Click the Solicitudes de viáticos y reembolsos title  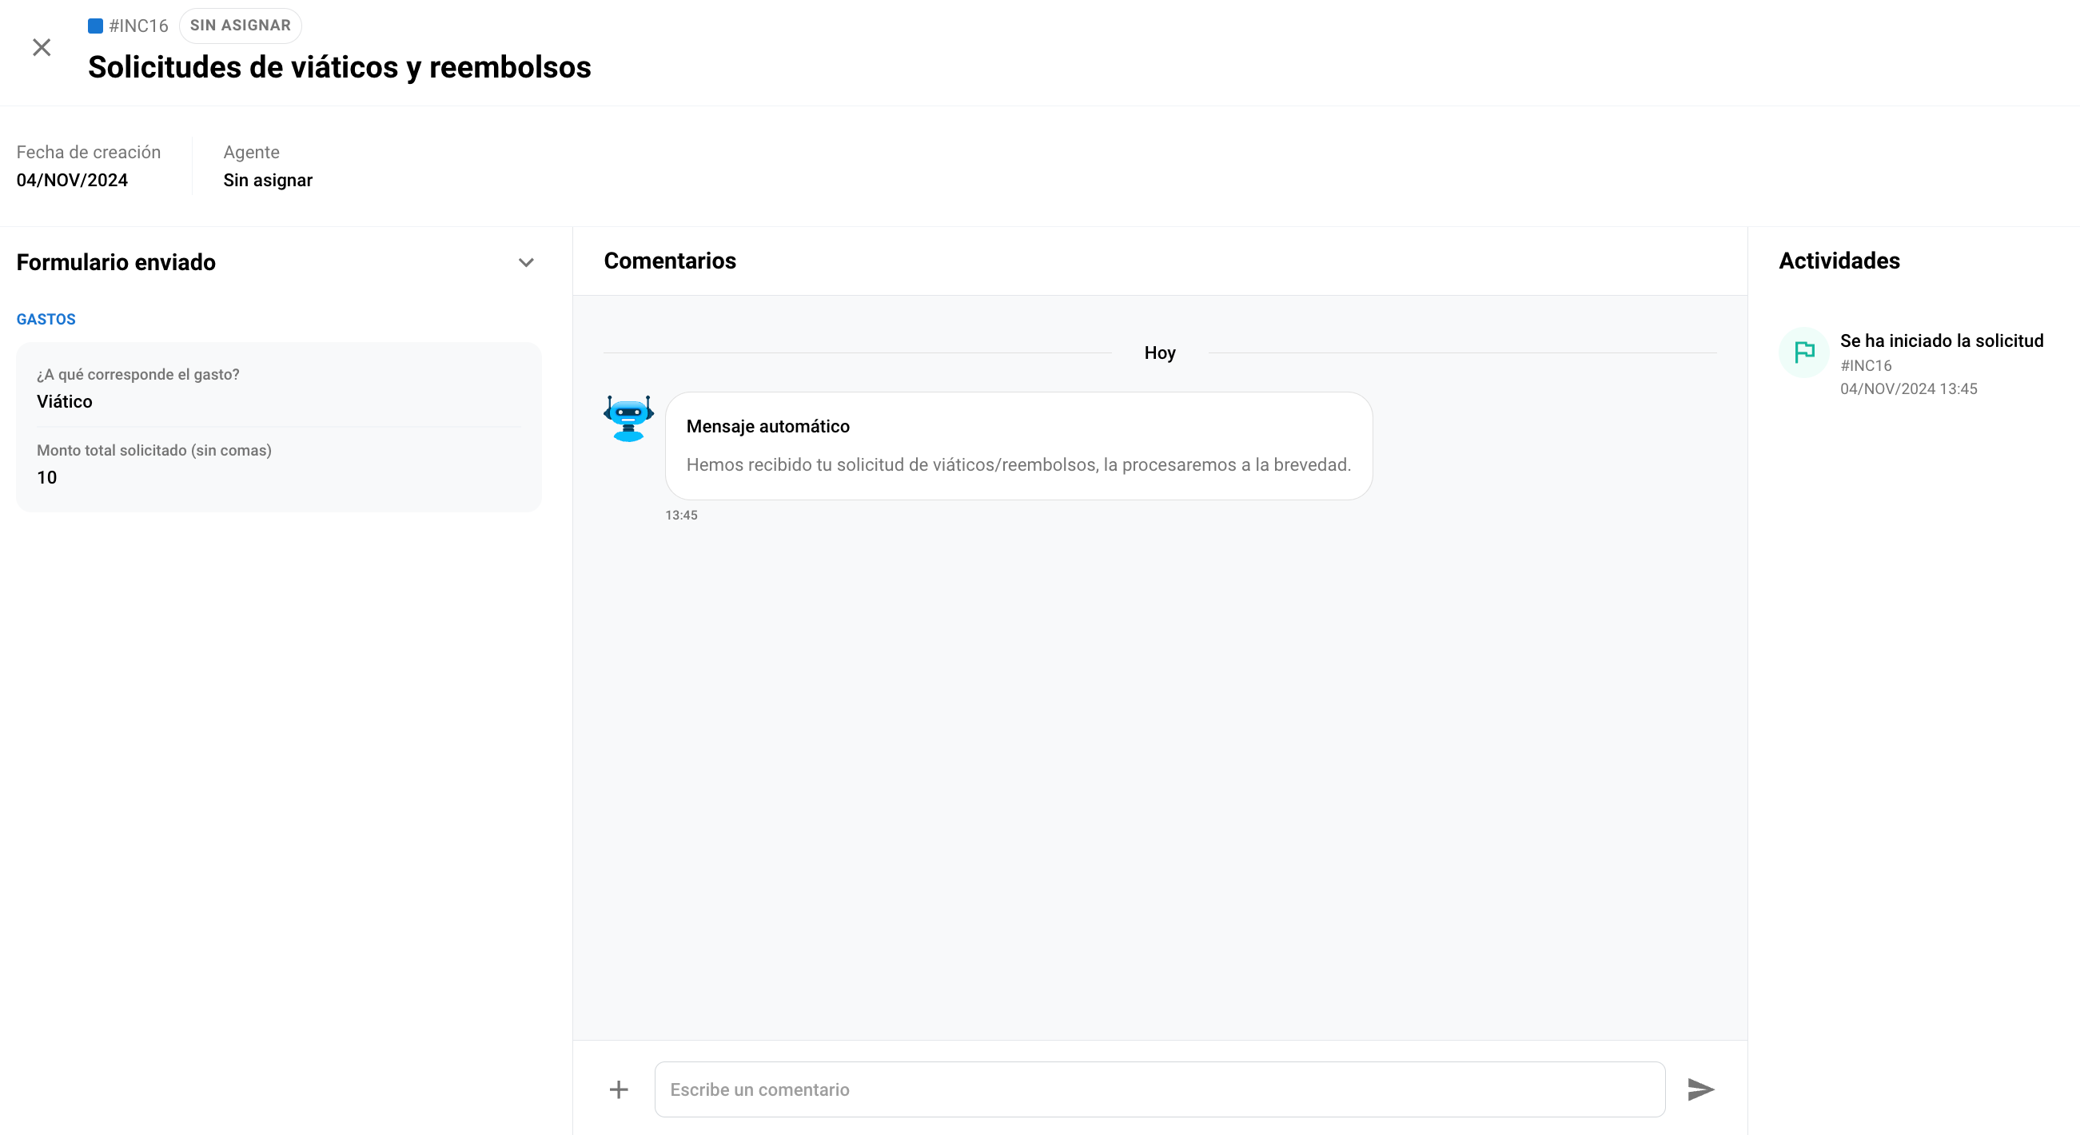point(339,67)
